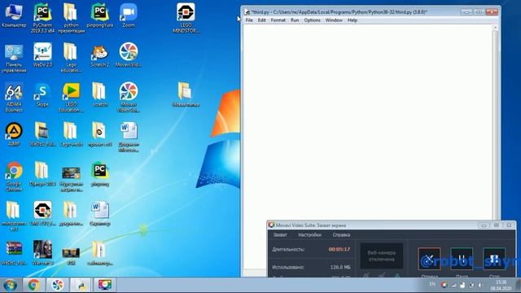Viewport: 521px width, 293px height.
Task: Select the WeDo 2.0 app shortcut
Action: (x=42, y=55)
